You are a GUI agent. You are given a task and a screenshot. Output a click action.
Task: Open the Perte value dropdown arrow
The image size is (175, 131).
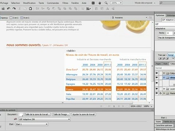coord(174,33)
